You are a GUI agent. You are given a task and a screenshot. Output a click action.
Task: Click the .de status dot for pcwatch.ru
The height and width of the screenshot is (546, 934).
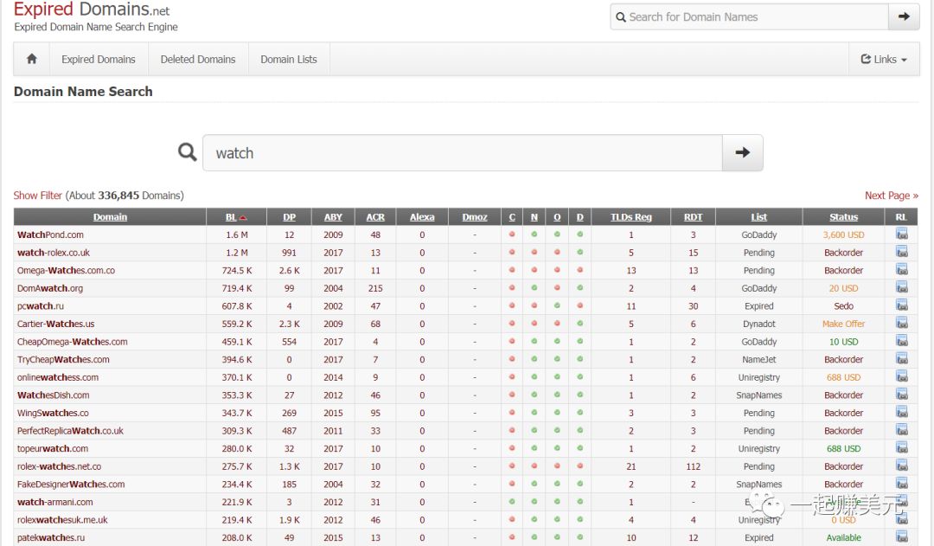click(x=579, y=305)
